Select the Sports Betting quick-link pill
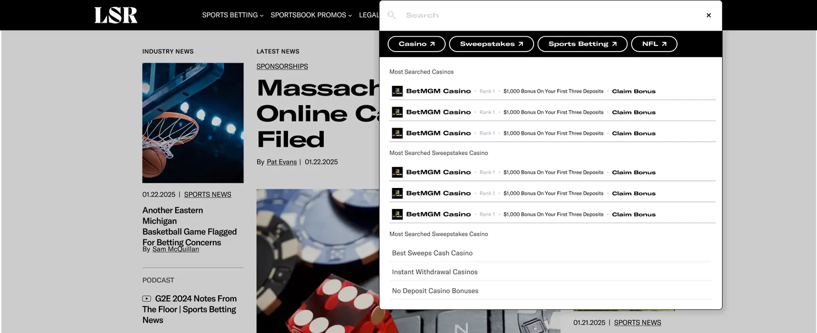 point(583,44)
